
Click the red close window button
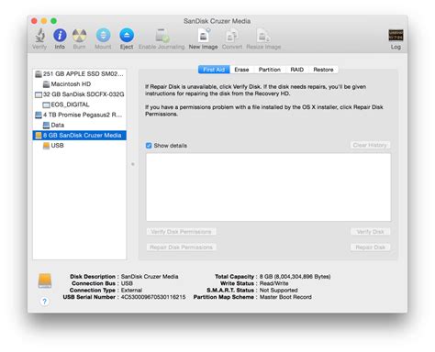(x=34, y=21)
